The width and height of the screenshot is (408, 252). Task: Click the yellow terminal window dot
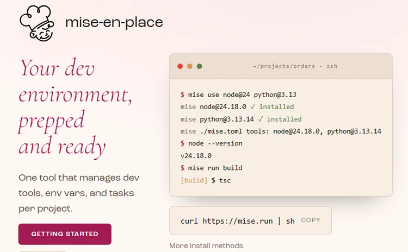click(x=190, y=66)
